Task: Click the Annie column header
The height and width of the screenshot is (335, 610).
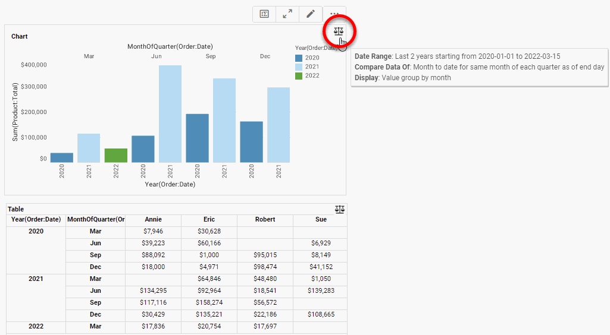Action: [x=153, y=219]
